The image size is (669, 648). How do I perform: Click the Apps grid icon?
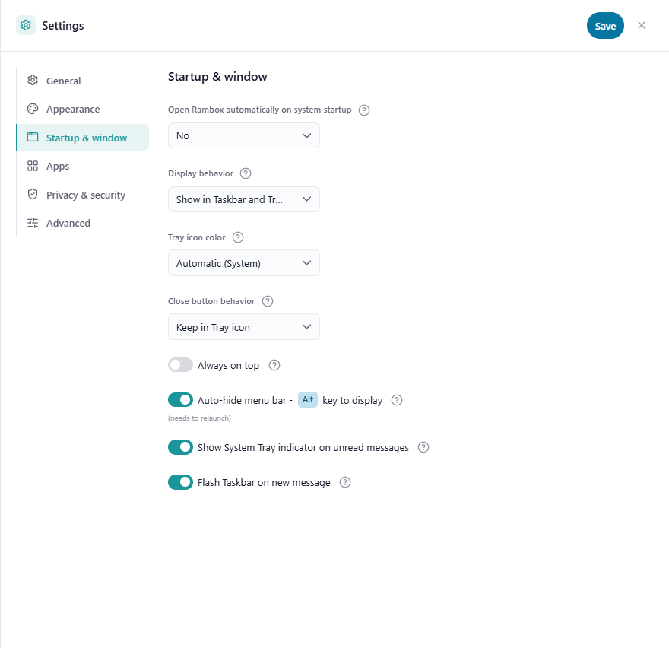[33, 166]
